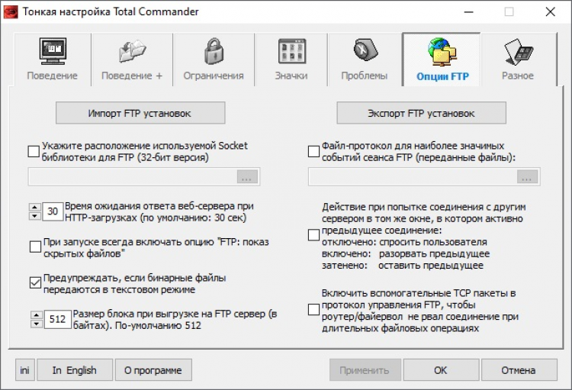Click the folder icon of the Поведение + tab
The image size is (572, 390).
pyautogui.click(x=133, y=52)
